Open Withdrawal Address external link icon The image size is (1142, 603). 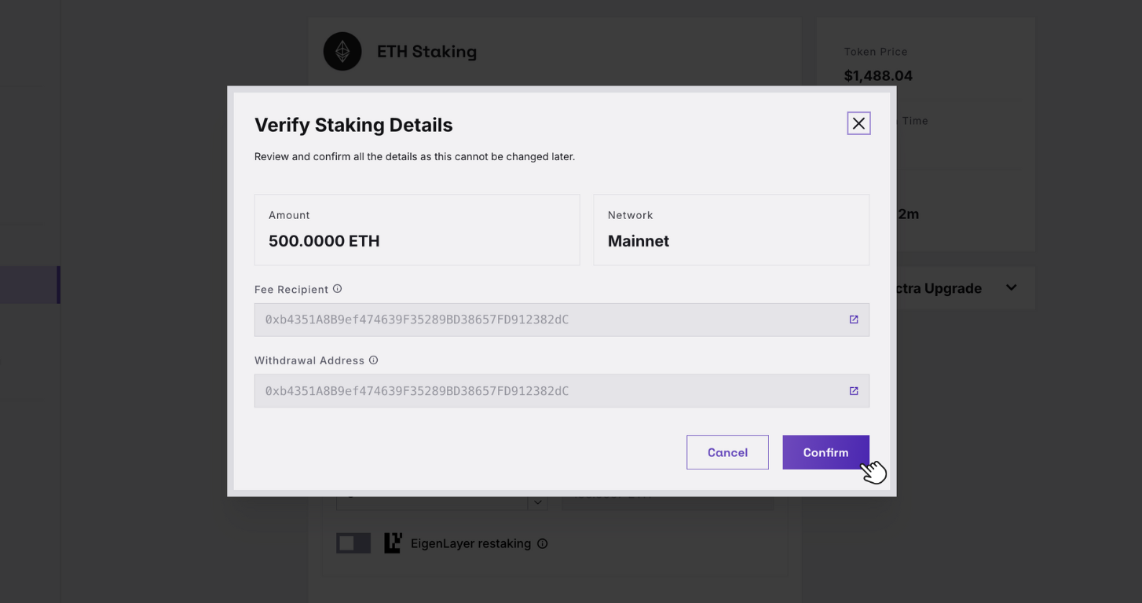coord(854,391)
